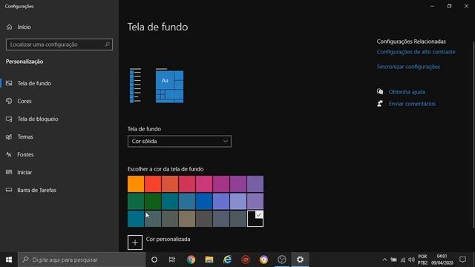Click the Temas brush icon
This screenshot has width=475, height=267.
point(9,136)
